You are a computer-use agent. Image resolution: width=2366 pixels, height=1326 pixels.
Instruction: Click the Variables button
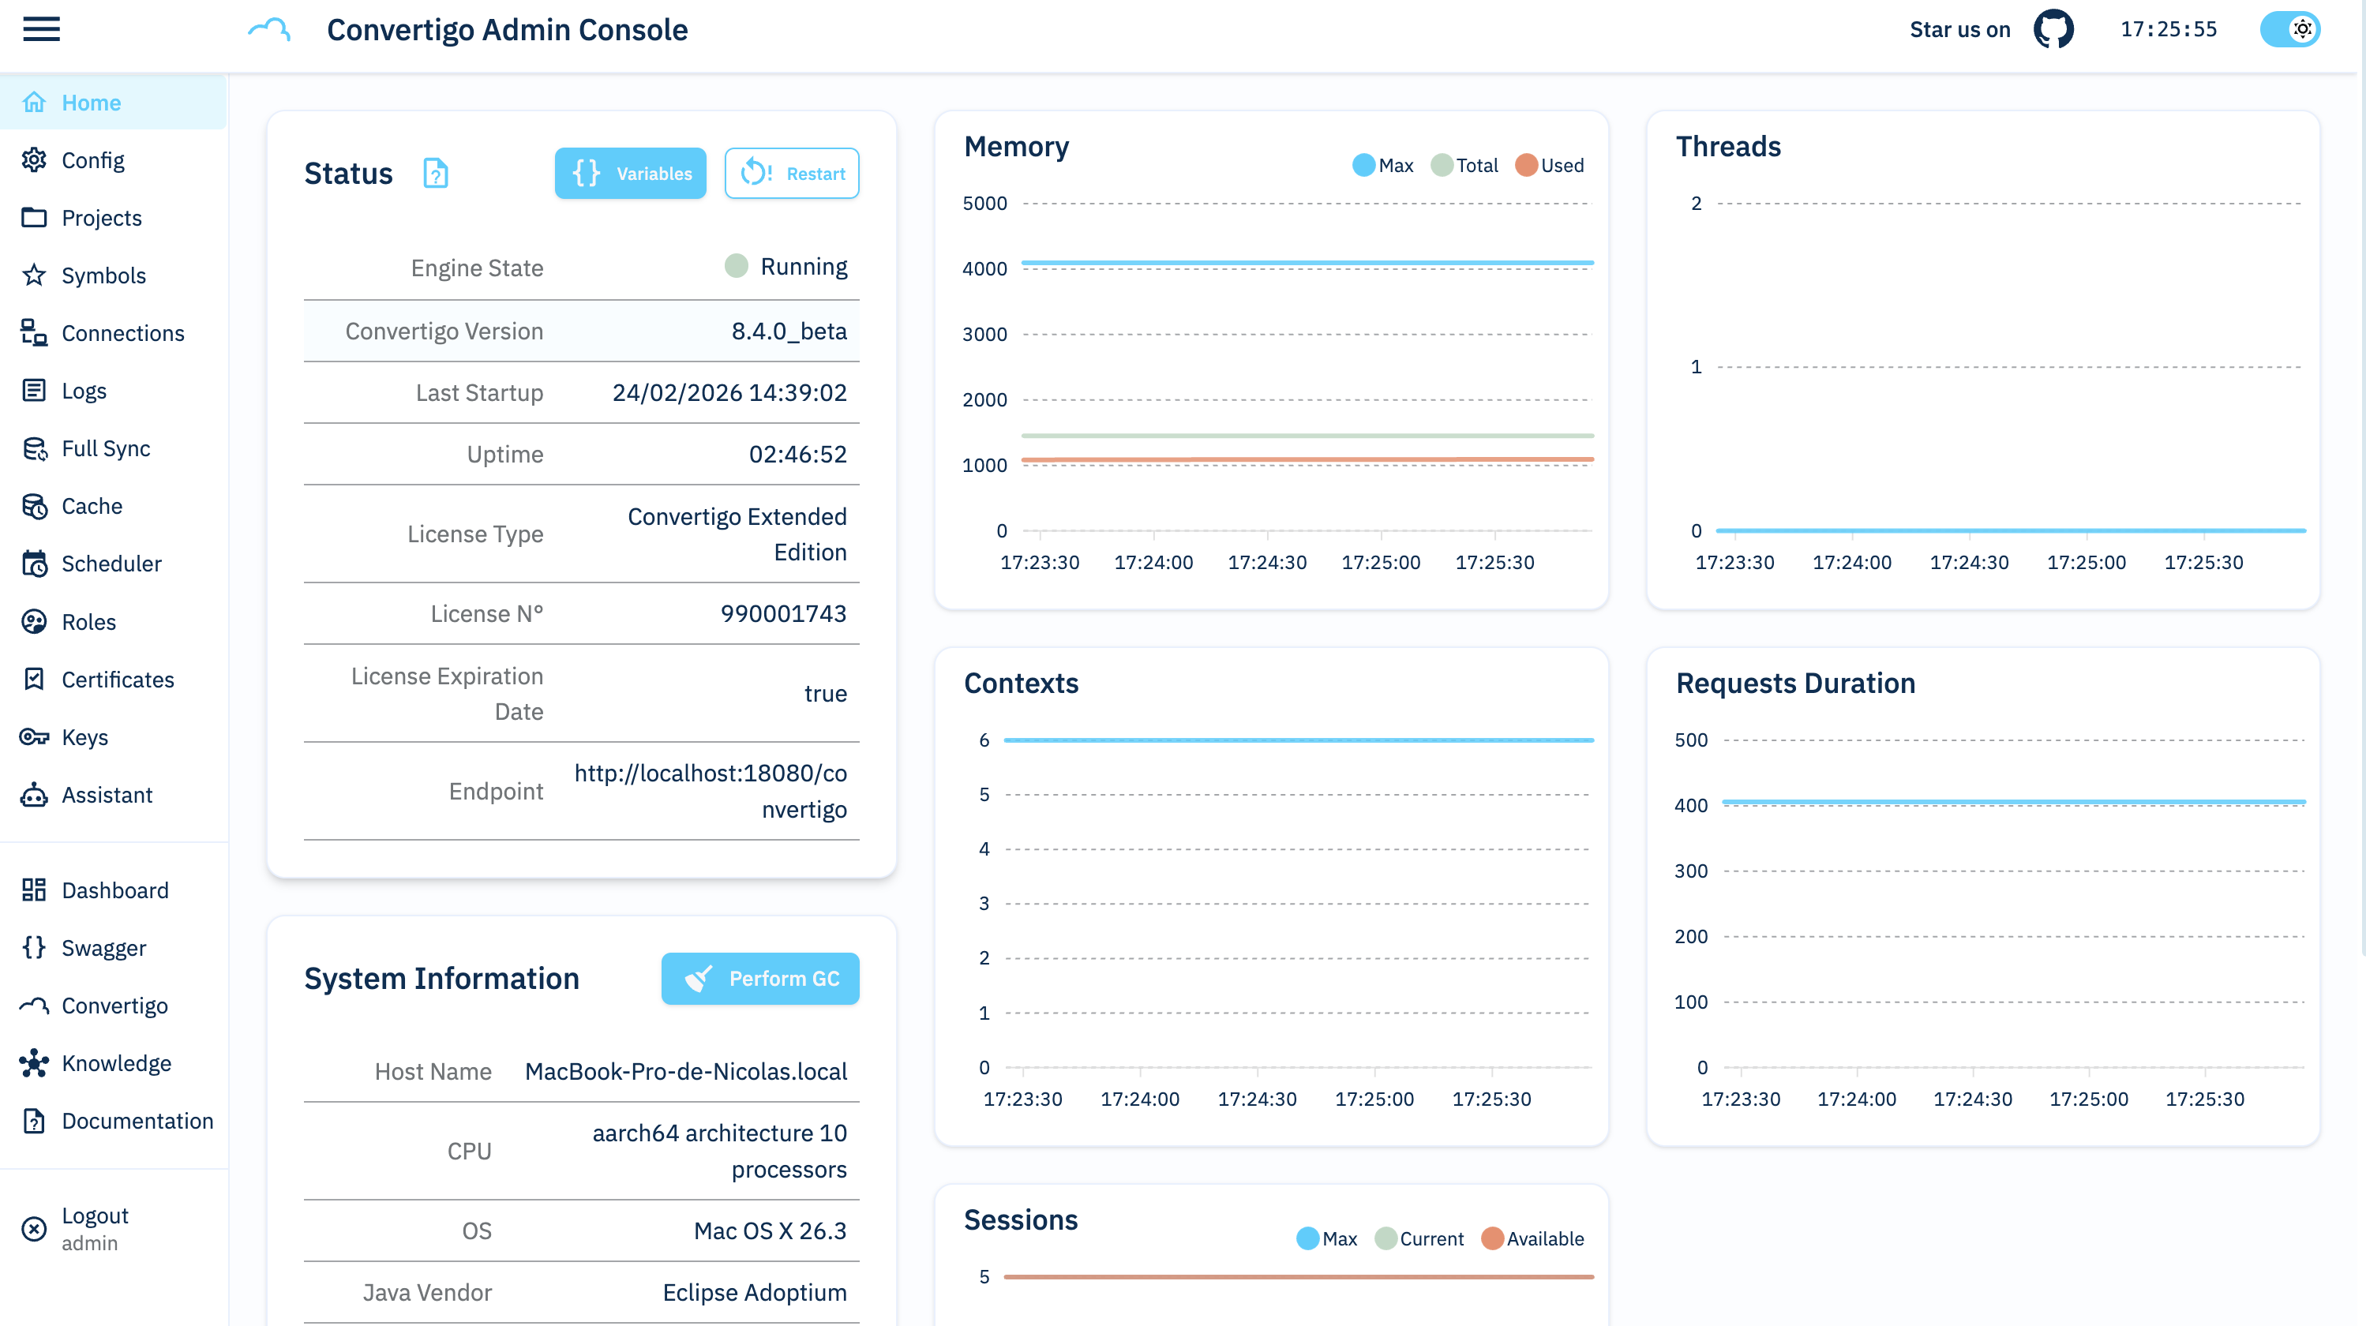tap(630, 173)
